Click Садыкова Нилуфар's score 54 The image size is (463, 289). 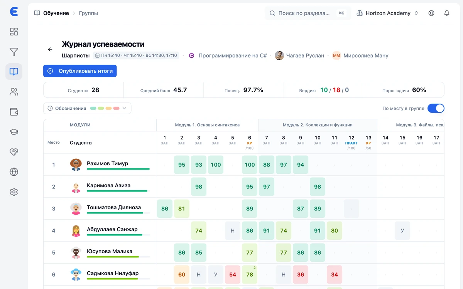[x=233, y=274]
